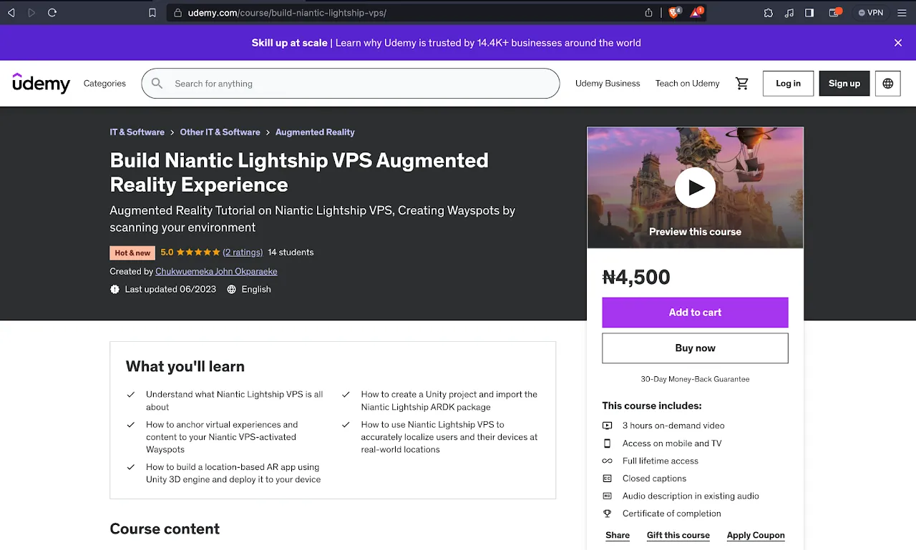916x550 pixels.
Task: Click the Hot & new badge
Action: [x=132, y=252]
